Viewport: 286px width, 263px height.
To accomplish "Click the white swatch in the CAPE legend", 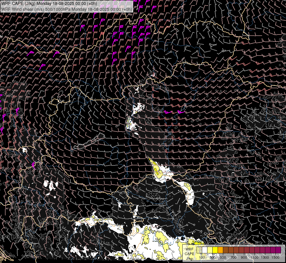I will [x=205, y=250].
